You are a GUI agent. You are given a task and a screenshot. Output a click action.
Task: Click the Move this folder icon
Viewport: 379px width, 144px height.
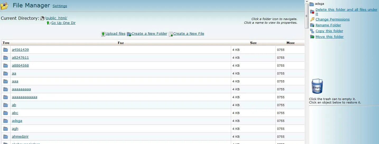[x=312, y=37]
